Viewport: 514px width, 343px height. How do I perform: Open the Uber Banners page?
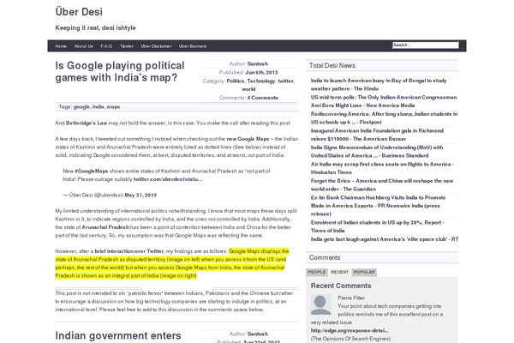click(193, 46)
